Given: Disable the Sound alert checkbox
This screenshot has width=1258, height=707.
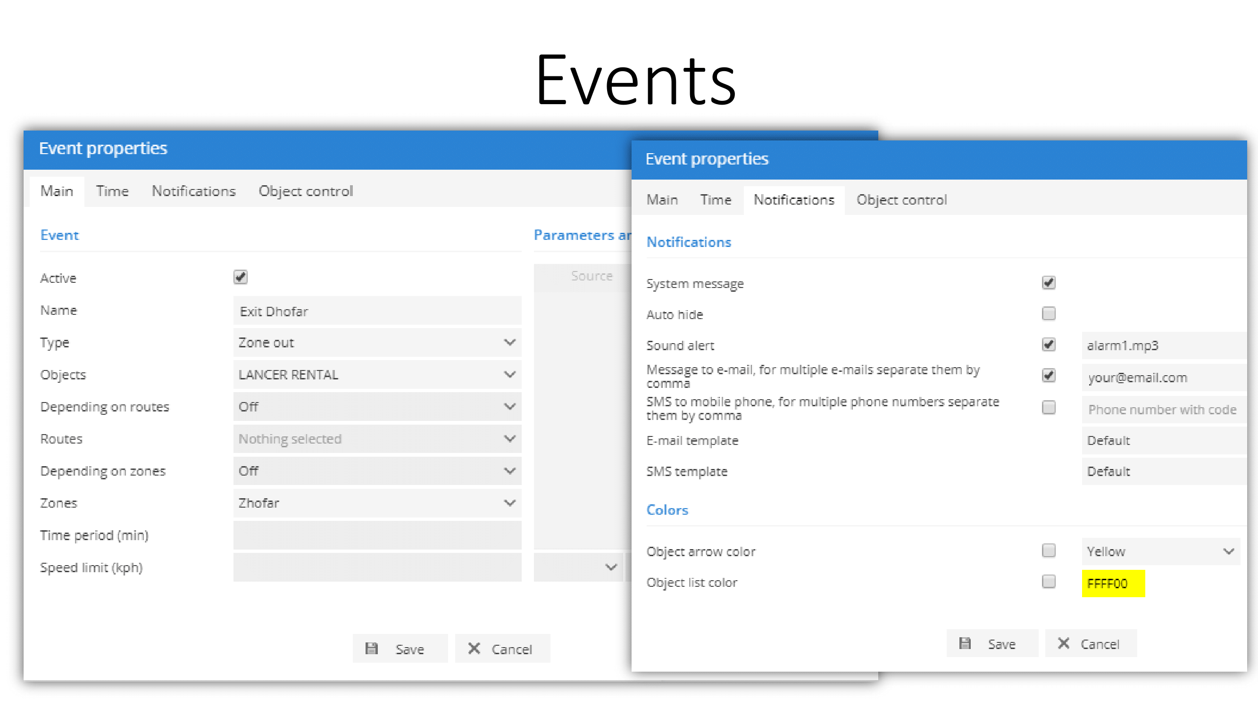Looking at the screenshot, I should click(1049, 345).
